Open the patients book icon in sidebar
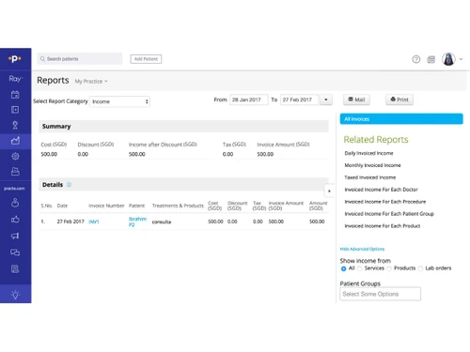This screenshot has width=470, height=352. click(x=15, y=110)
